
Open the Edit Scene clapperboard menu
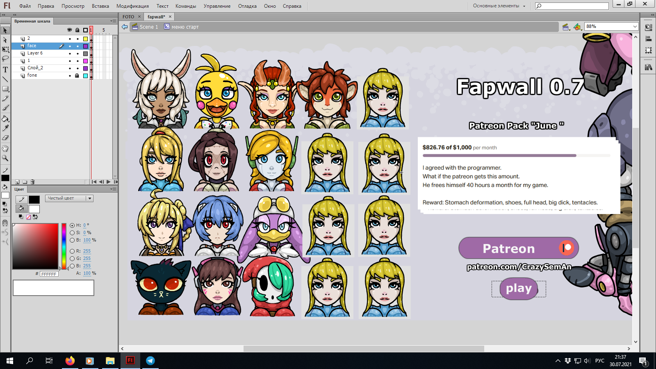(566, 27)
